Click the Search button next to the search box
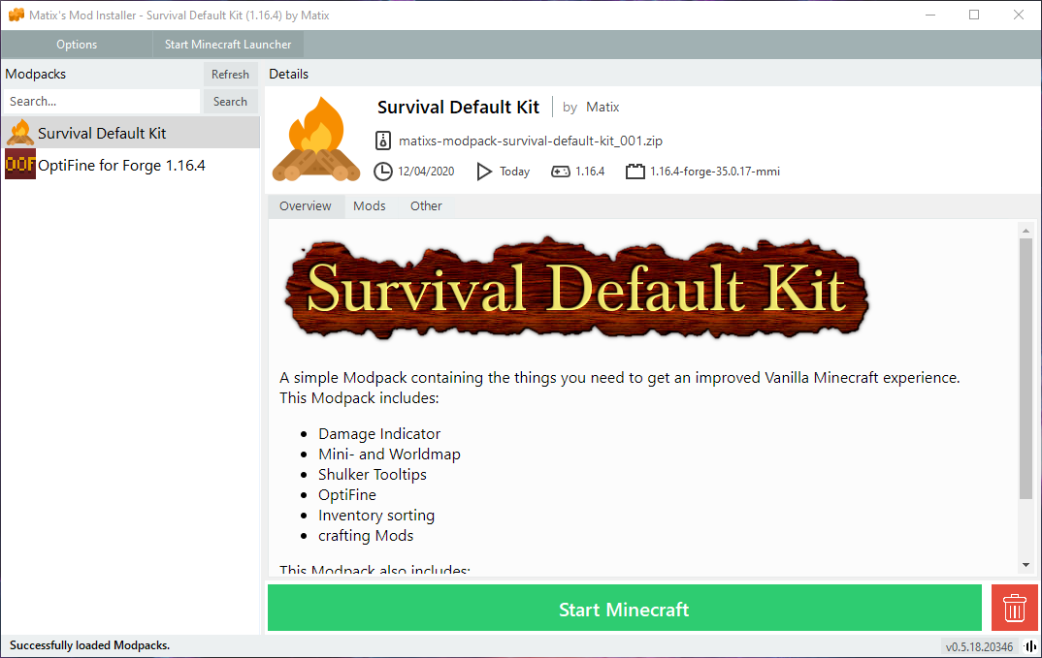 (230, 101)
